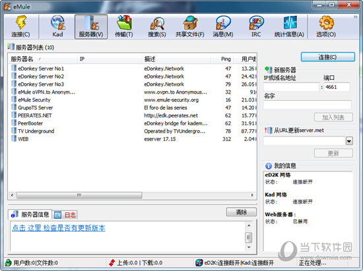363x271 pixels.
Task: Click the users status bar icon
Action: (9, 262)
